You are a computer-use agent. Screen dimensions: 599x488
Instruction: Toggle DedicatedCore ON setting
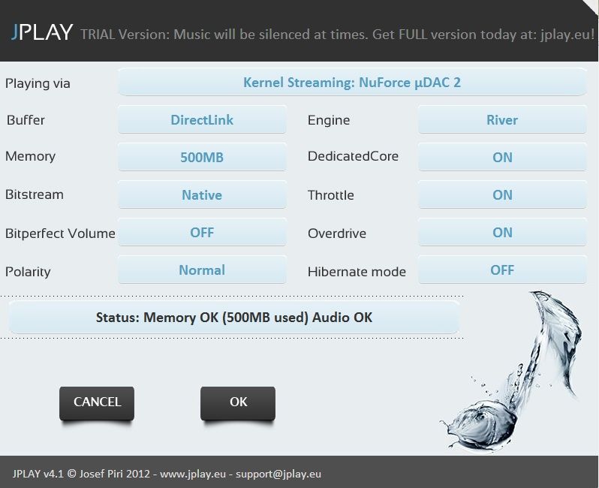point(502,157)
